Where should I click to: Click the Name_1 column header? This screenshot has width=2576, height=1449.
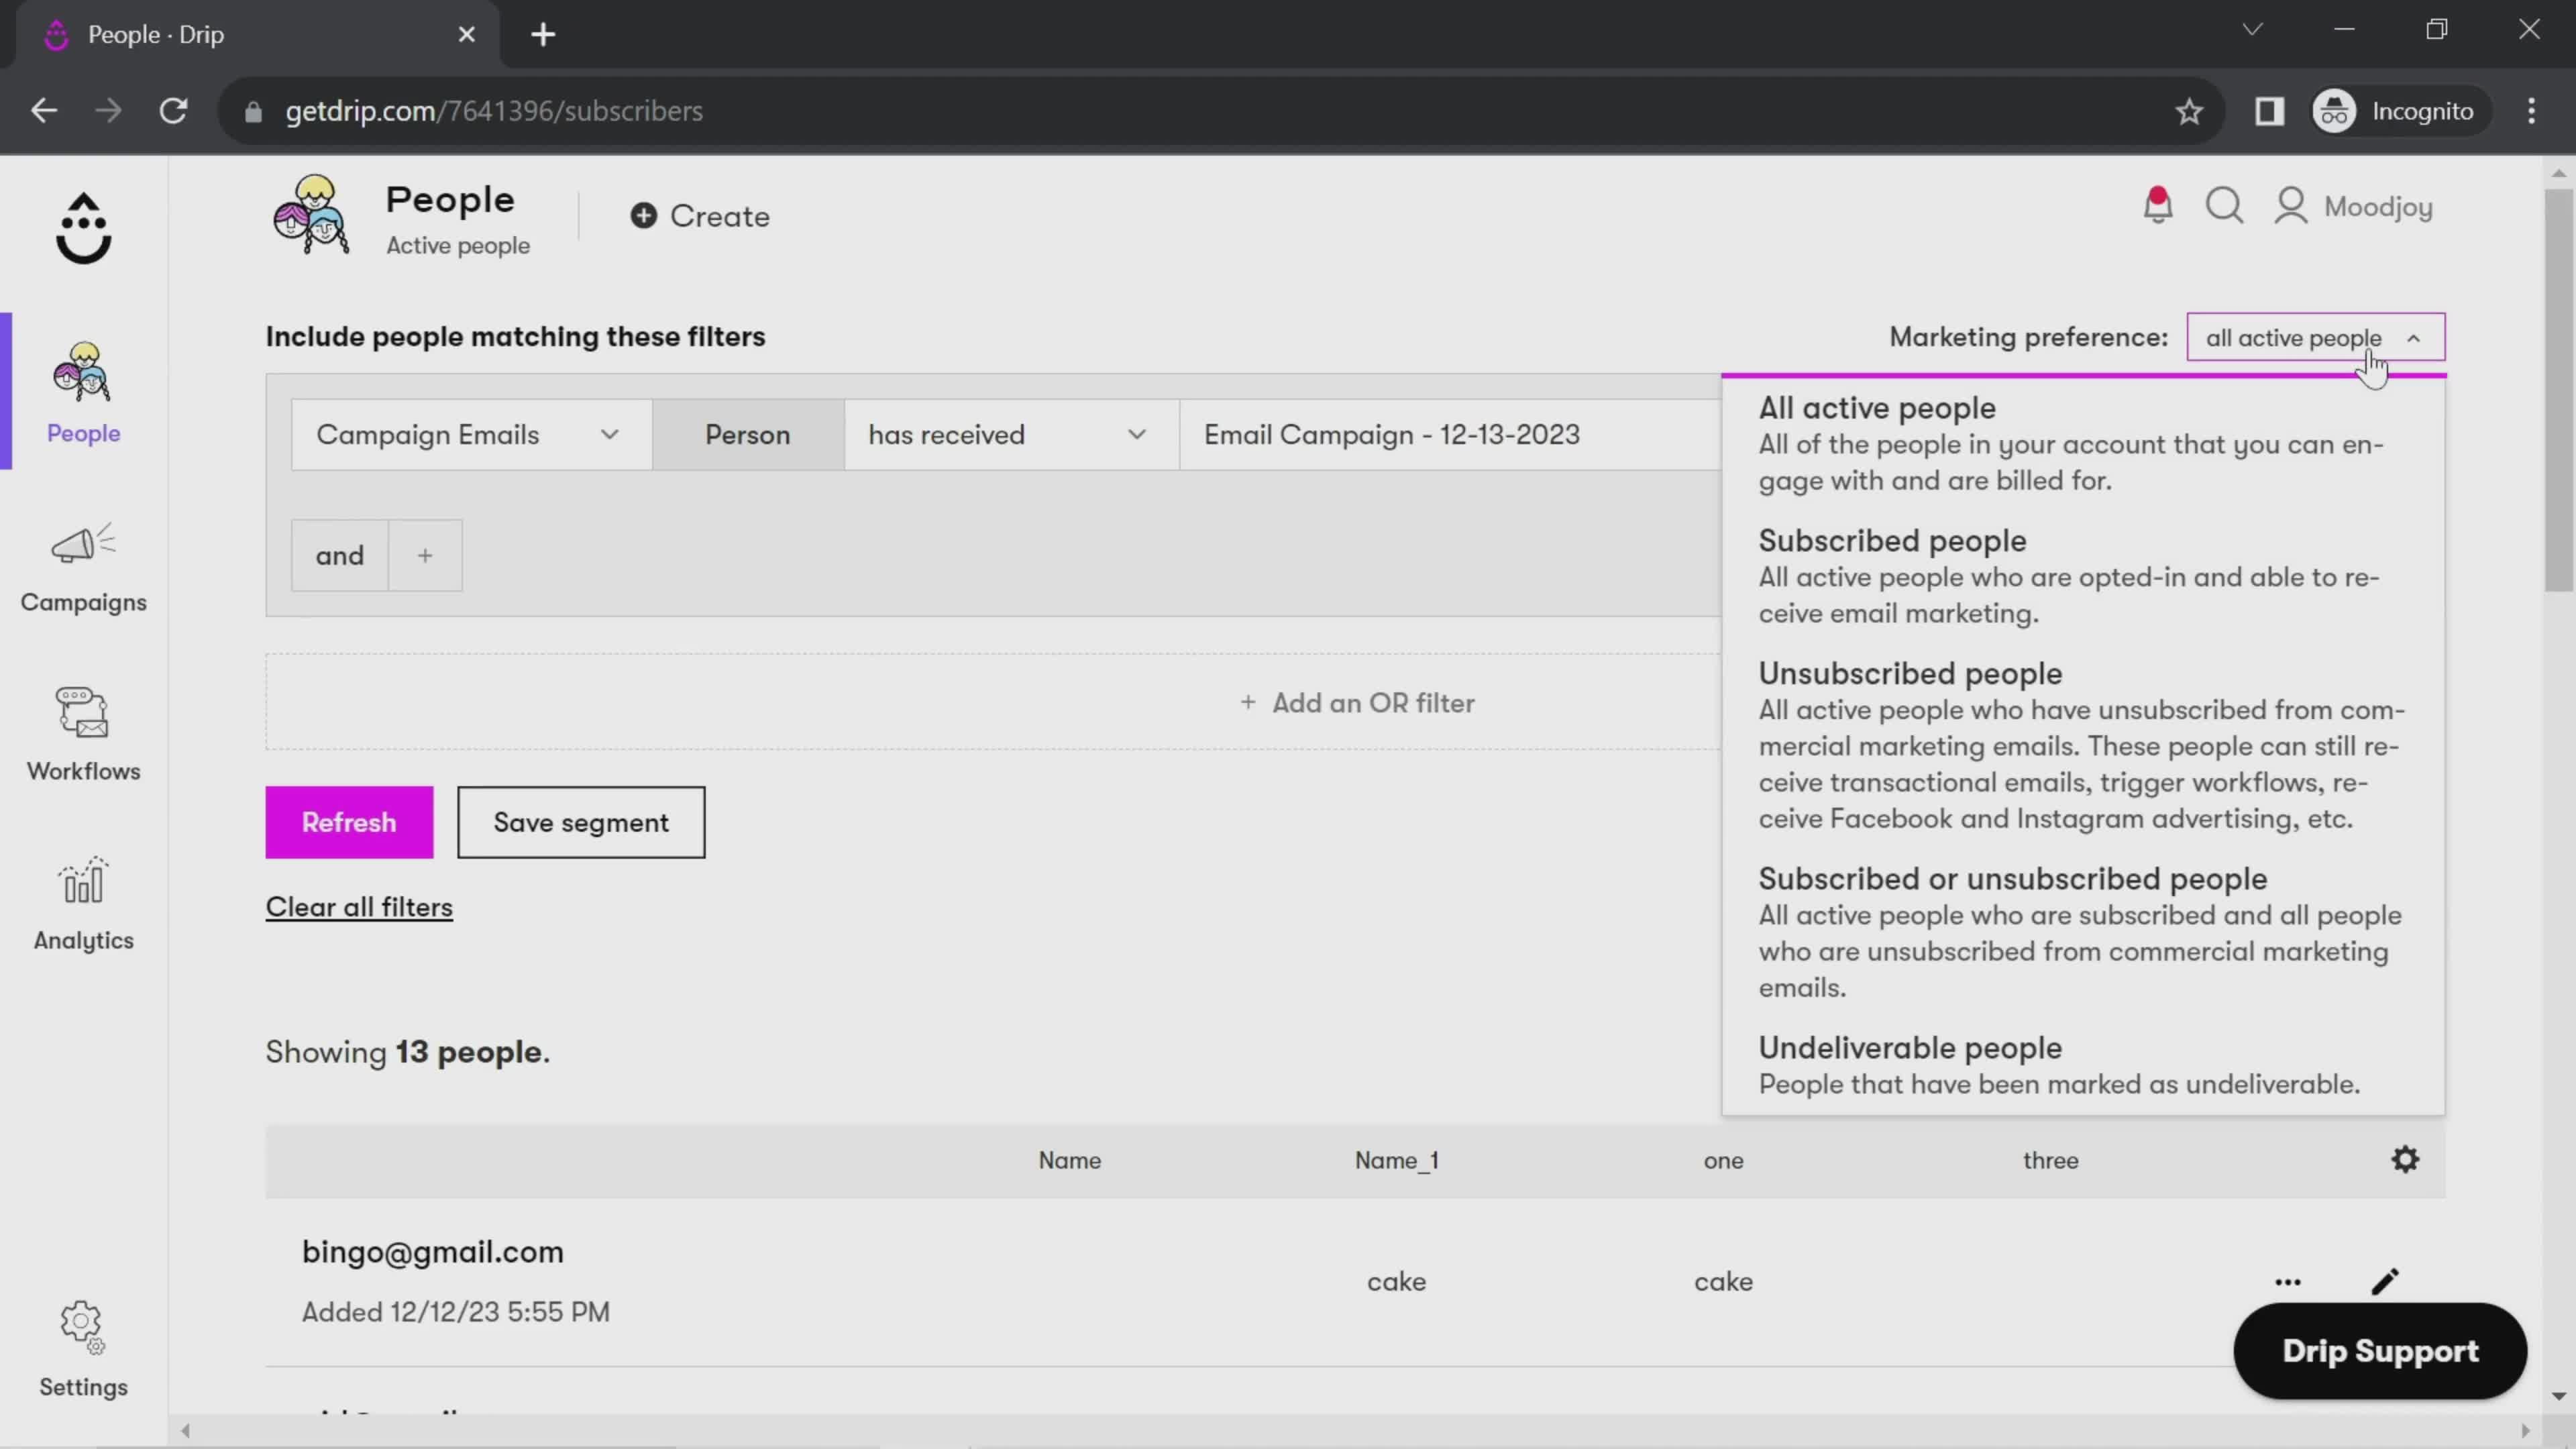1396,1160
